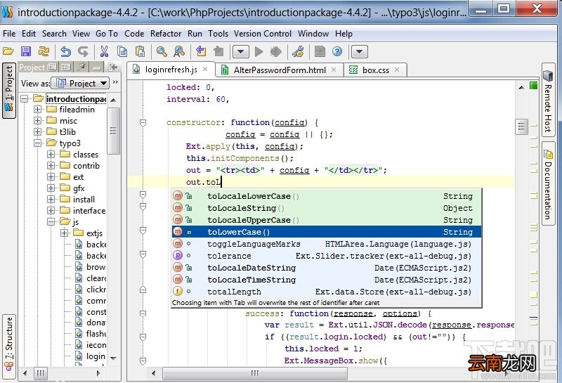Open the Documentation side panel

[549, 183]
